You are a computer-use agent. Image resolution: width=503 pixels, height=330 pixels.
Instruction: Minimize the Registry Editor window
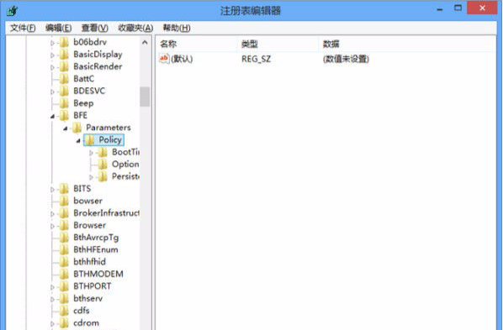point(440,8)
